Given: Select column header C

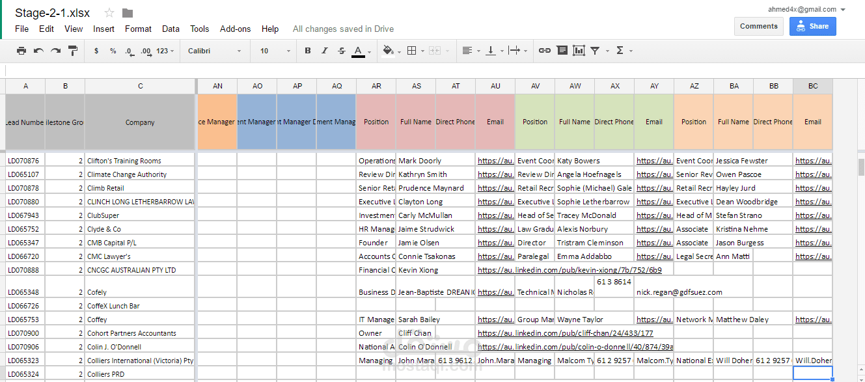Looking at the screenshot, I should point(140,86).
